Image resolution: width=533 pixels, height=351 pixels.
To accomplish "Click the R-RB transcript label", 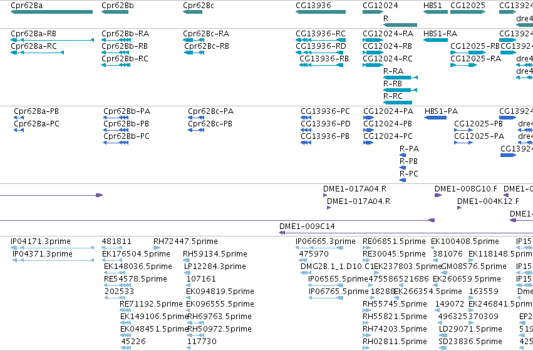I will 393,84.
